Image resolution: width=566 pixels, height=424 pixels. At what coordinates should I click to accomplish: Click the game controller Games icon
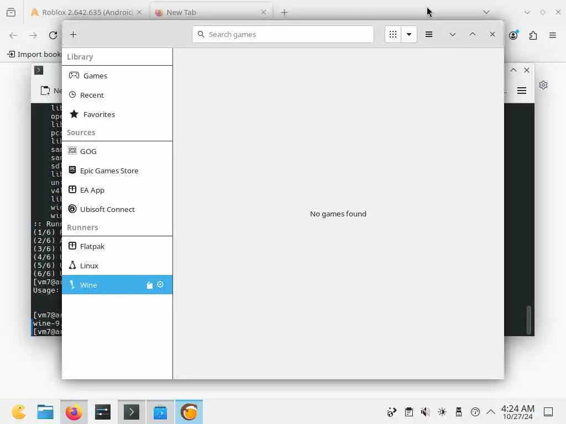point(74,75)
